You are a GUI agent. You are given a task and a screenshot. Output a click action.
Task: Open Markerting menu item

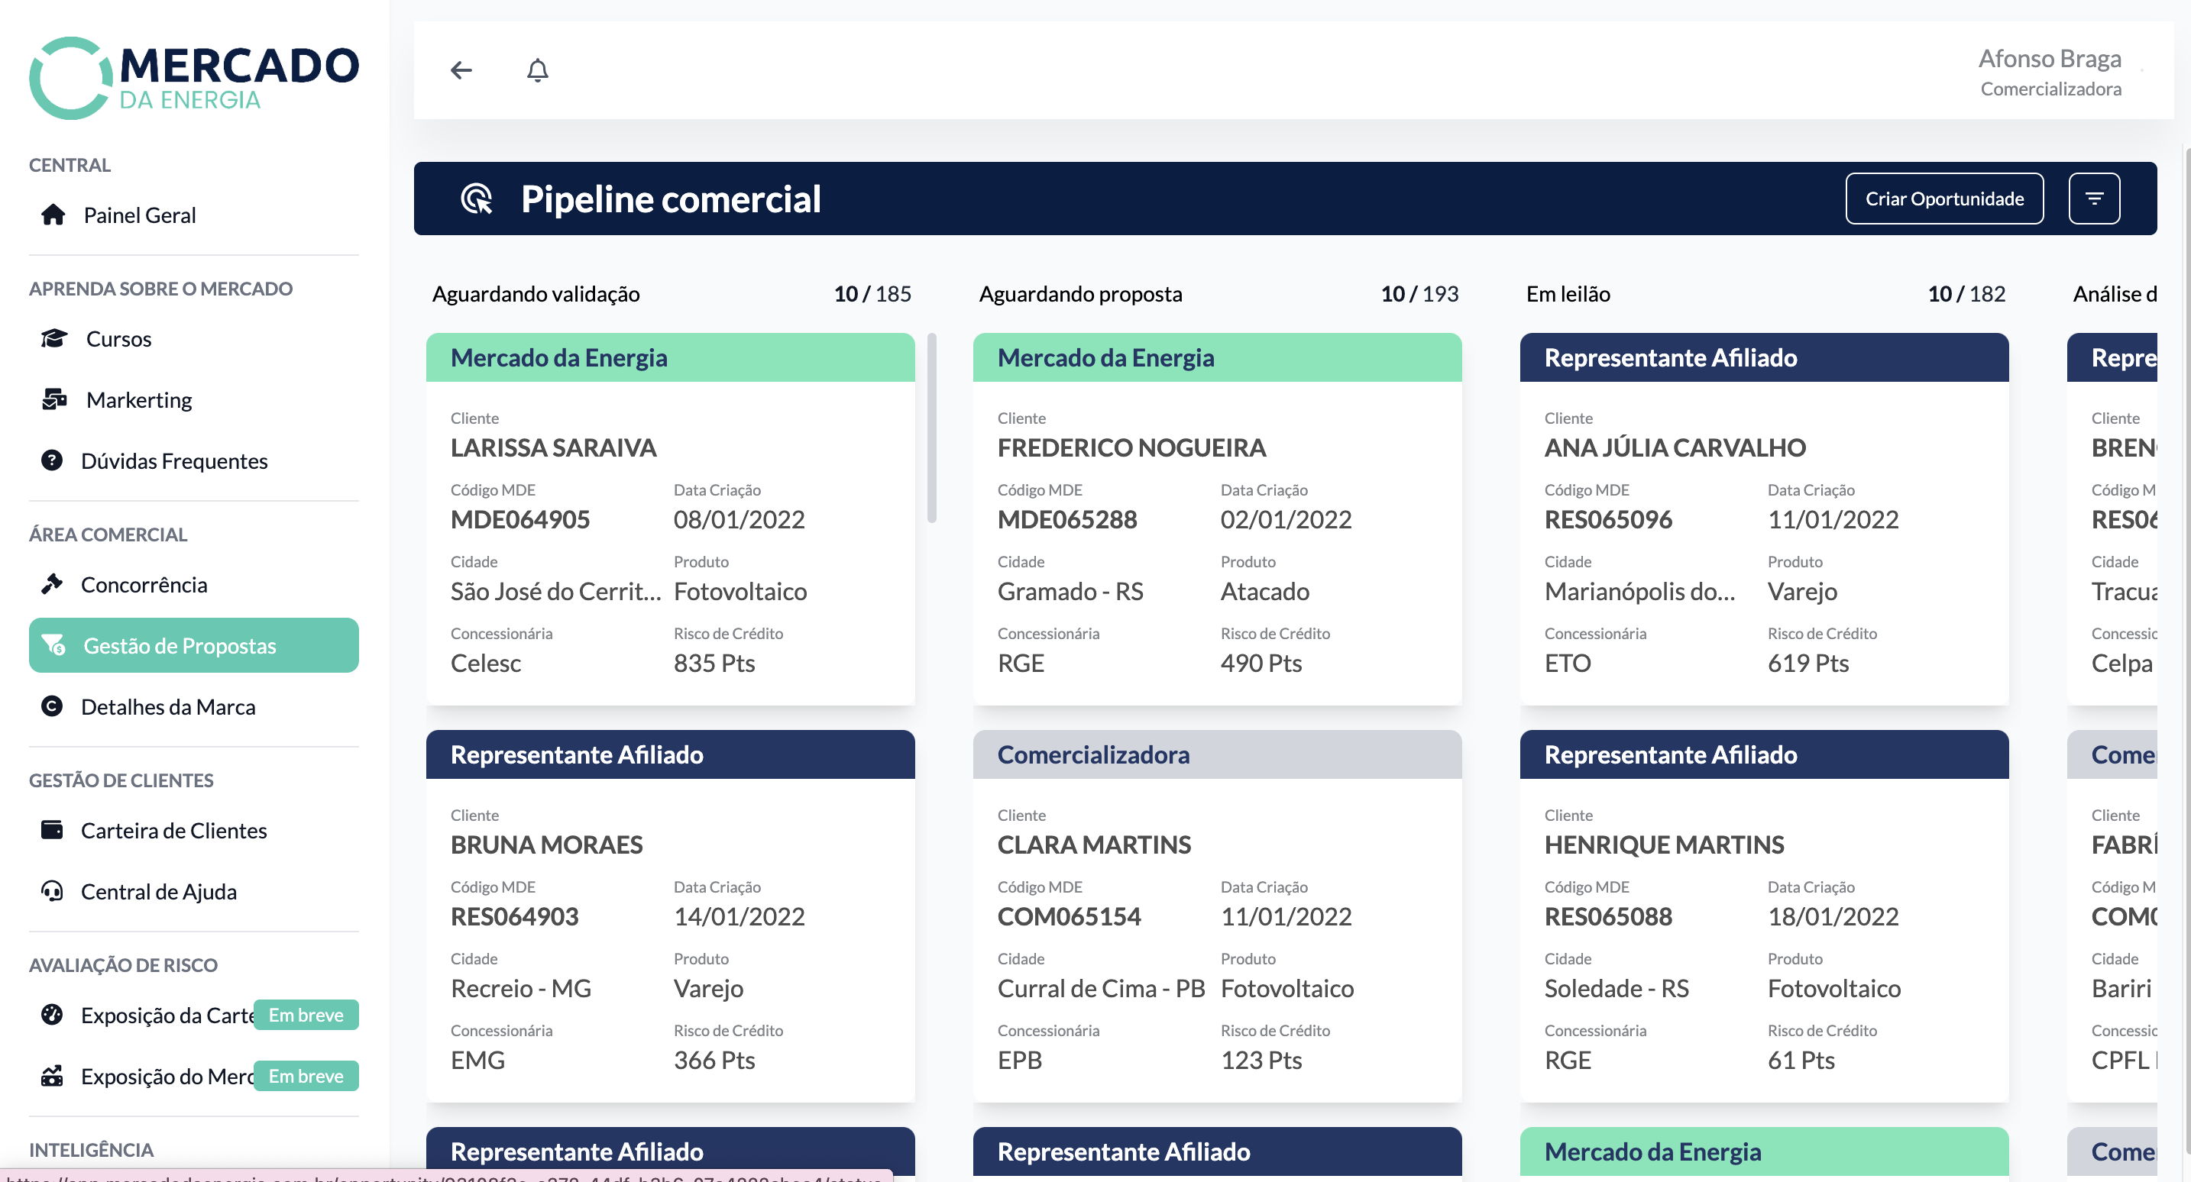(x=194, y=399)
